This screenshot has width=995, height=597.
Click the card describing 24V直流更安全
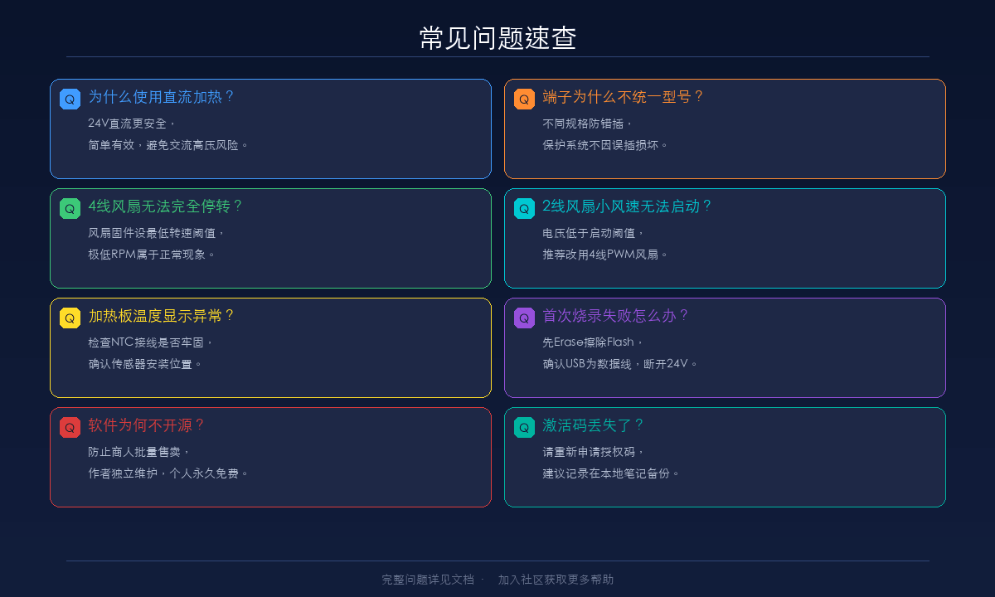pos(270,129)
